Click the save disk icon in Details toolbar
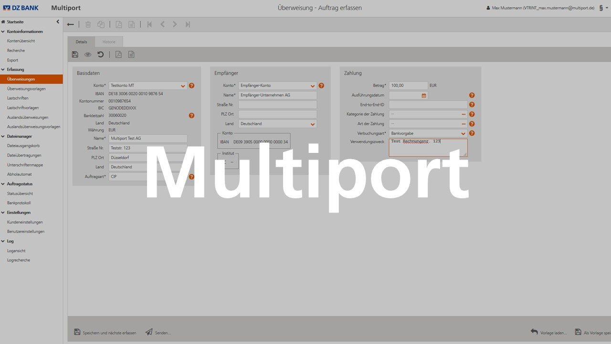The width and height of the screenshot is (611, 344). click(x=75, y=54)
